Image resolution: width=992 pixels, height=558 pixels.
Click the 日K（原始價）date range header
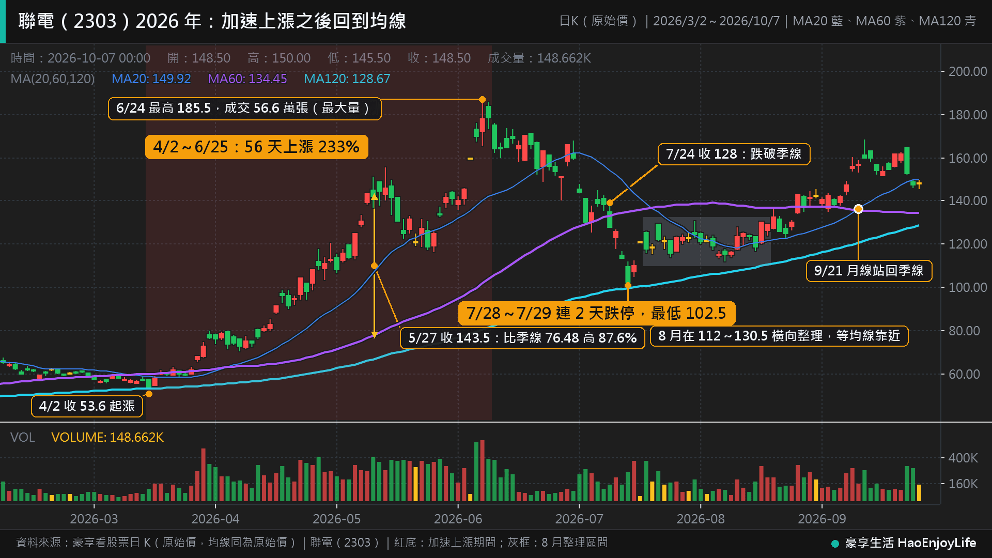[768, 21]
